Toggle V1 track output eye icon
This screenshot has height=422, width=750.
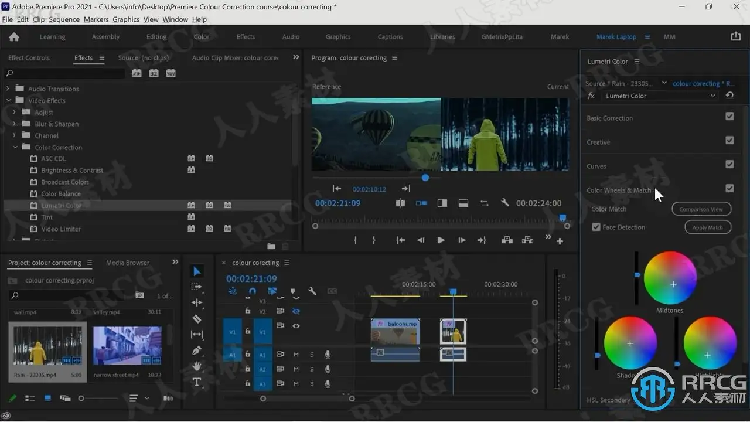(296, 325)
